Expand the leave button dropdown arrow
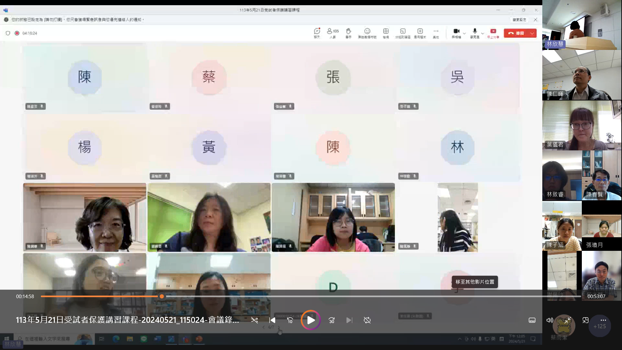The height and width of the screenshot is (350, 622). point(532,33)
